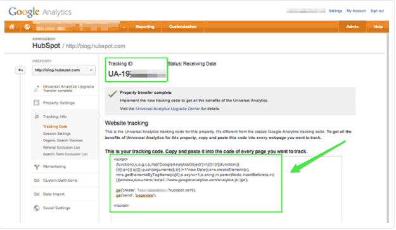Viewport: 396px width, 230px height.
Task: Open the property dropdown blog.hubspot.com
Action: click(64, 70)
